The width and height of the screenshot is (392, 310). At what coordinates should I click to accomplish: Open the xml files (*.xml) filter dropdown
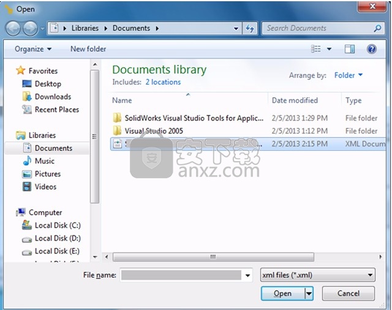point(317,275)
